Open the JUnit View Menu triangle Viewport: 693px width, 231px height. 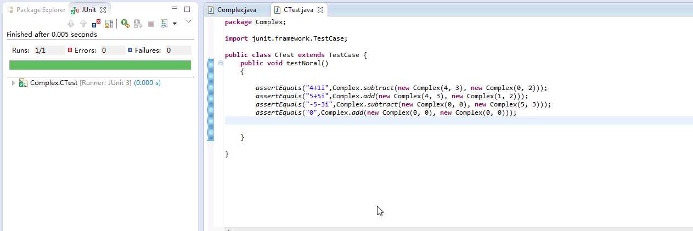(188, 21)
